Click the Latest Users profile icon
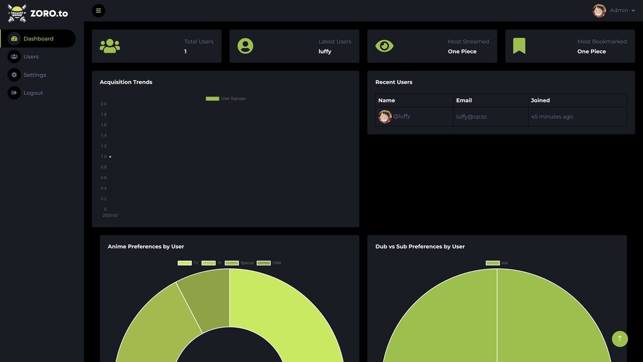 tap(245, 46)
